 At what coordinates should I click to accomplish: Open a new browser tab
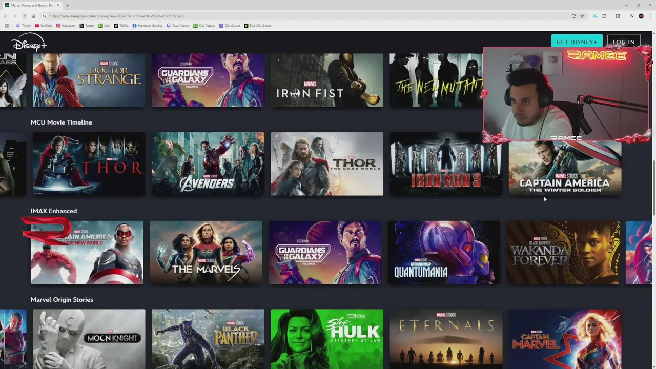click(x=67, y=5)
